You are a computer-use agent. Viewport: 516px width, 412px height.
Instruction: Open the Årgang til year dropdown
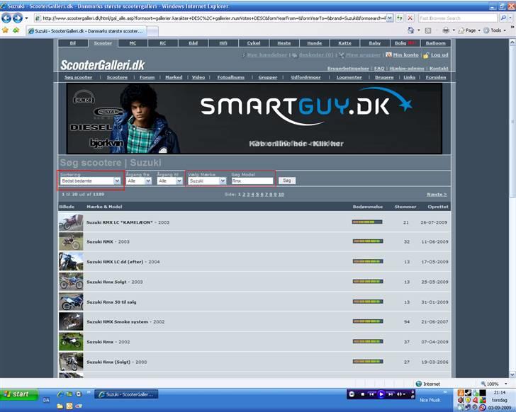coord(169,181)
